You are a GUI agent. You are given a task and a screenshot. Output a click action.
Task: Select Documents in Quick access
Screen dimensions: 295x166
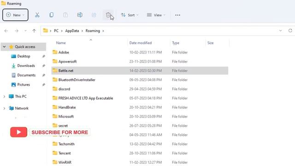(x=26, y=75)
